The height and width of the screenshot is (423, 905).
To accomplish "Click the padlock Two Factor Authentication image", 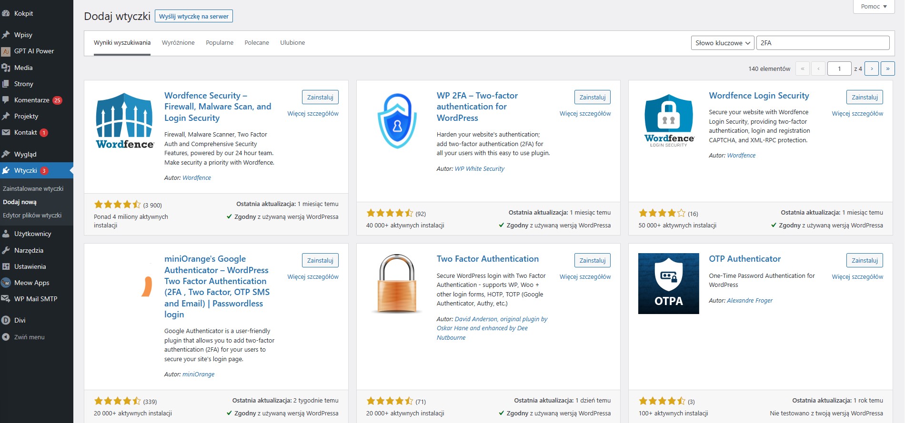I will (397, 284).
